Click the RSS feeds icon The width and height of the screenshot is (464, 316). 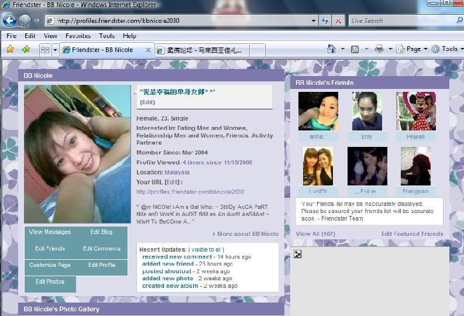[355, 49]
